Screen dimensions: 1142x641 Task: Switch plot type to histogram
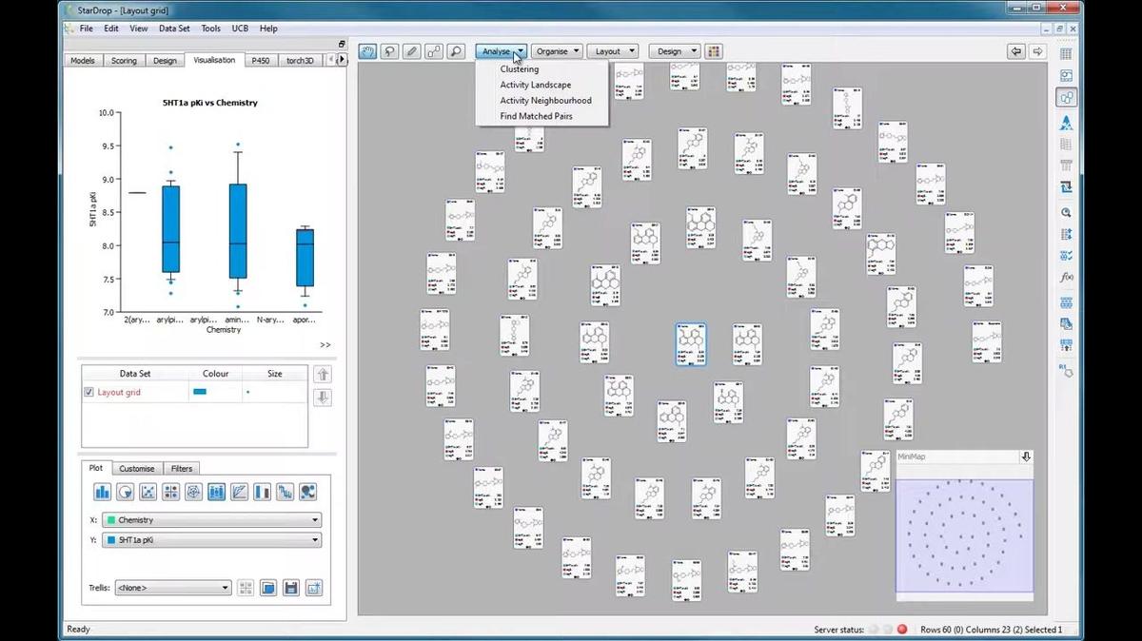[102, 492]
